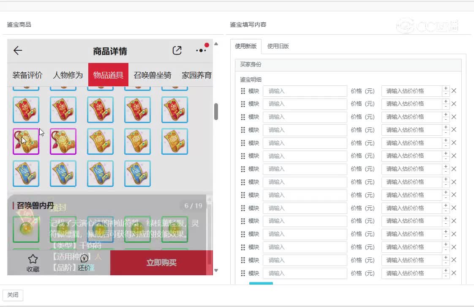Delete the first 模块 row with its X
474x307 pixels.
click(454, 91)
